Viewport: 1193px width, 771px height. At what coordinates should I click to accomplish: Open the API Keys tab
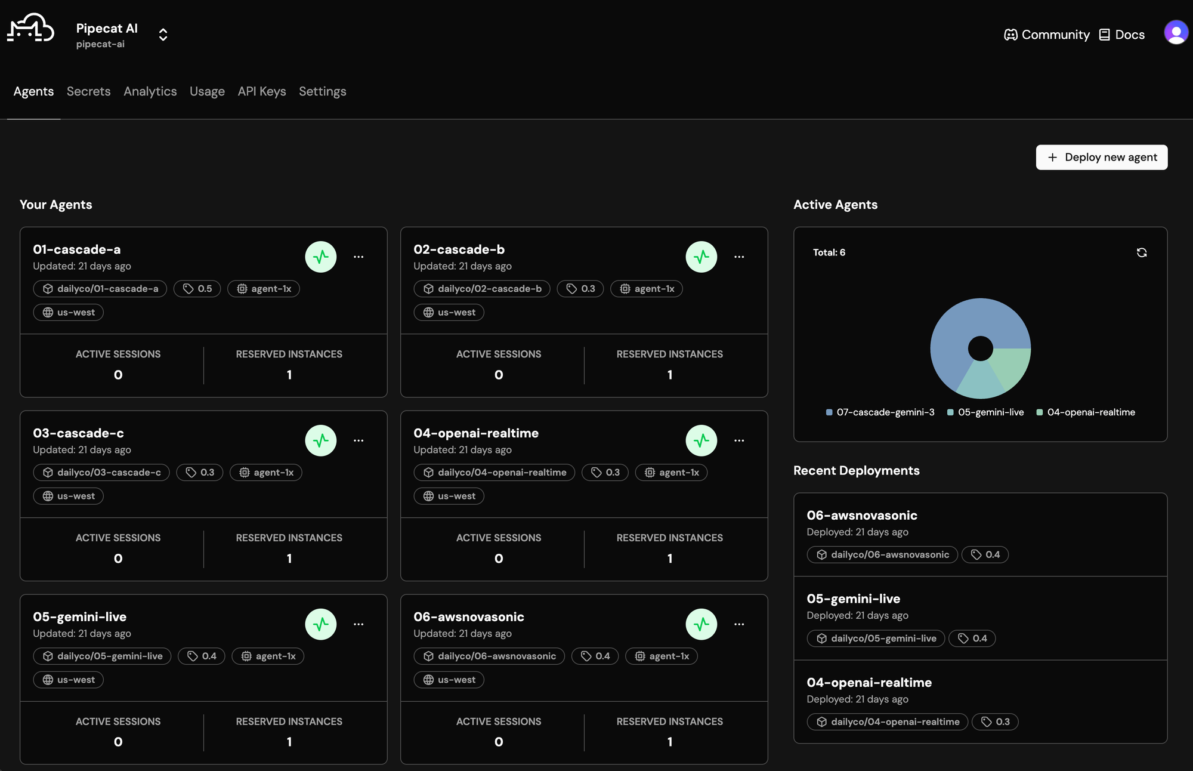pyautogui.click(x=261, y=91)
